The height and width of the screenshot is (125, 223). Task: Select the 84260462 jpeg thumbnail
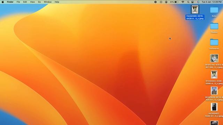point(214,107)
